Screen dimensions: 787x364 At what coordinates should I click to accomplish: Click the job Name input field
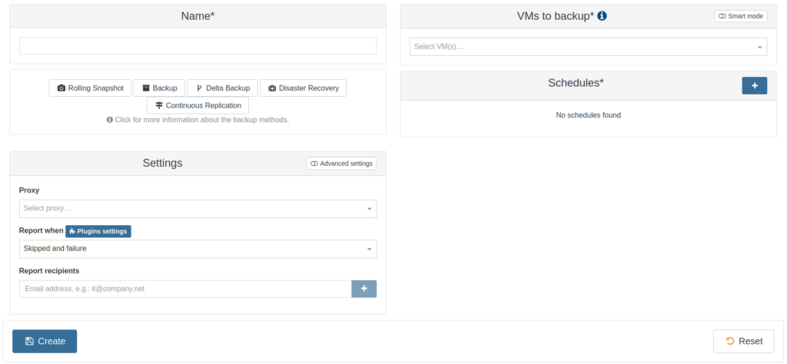pyautogui.click(x=198, y=46)
